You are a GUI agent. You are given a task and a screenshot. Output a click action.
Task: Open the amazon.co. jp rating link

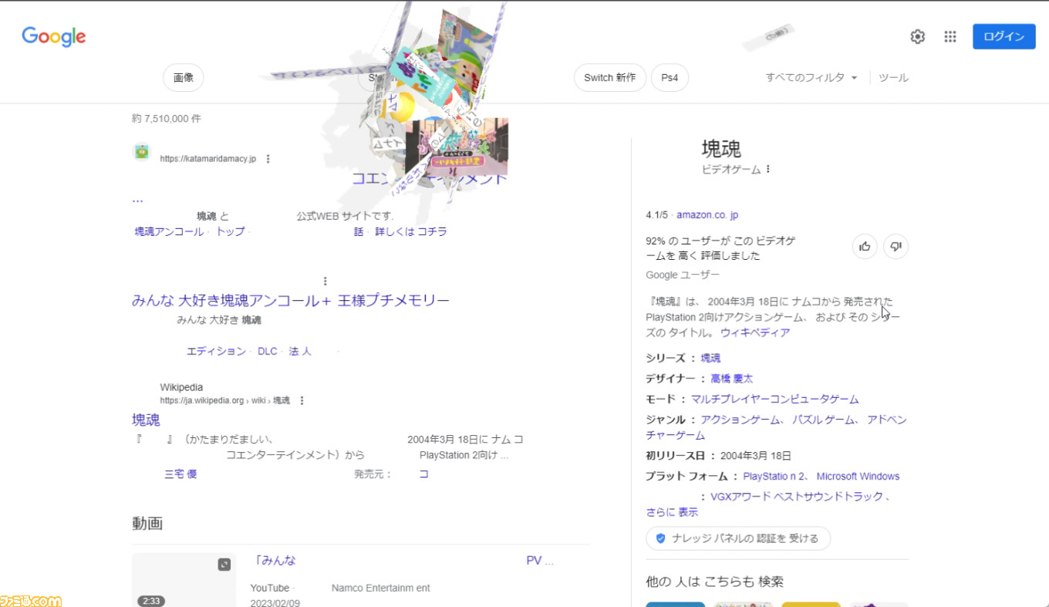point(707,214)
